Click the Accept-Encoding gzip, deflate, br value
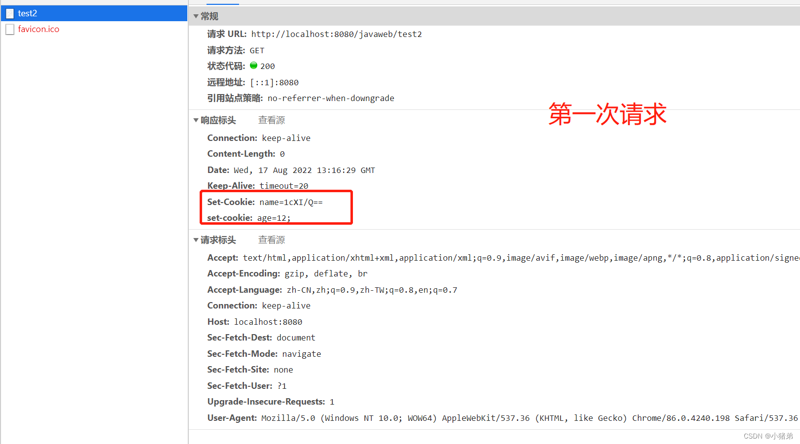The width and height of the screenshot is (800, 444). 326,273
